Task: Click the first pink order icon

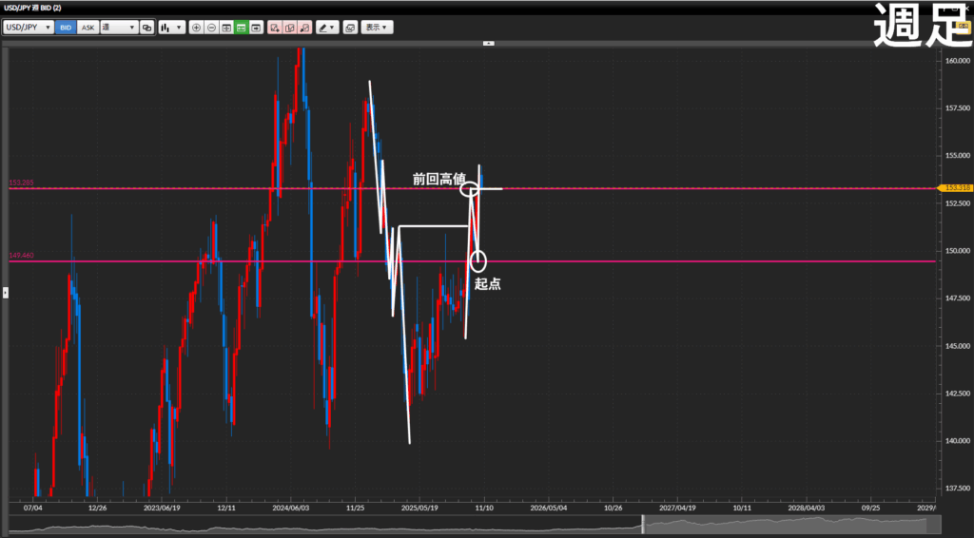Action: coord(274,28)
